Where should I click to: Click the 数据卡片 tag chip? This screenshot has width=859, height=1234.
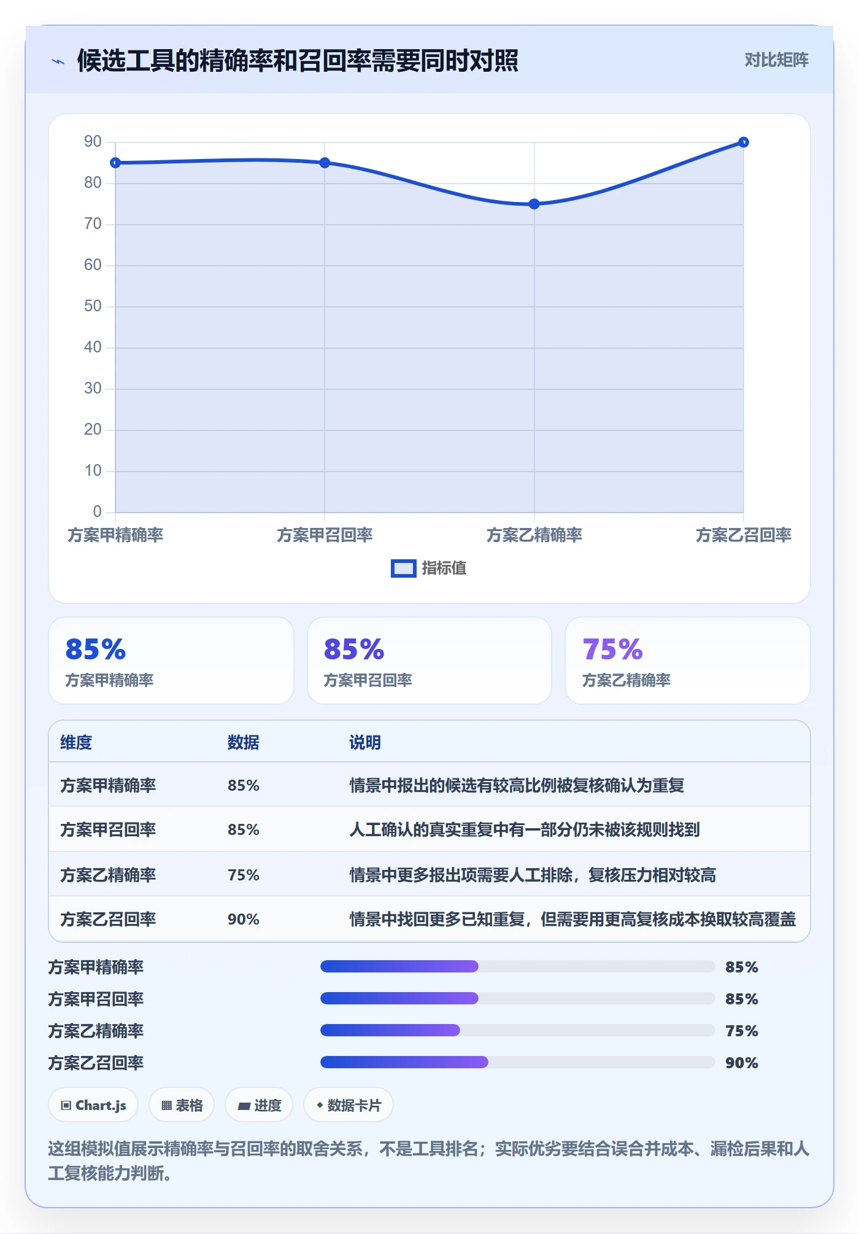[x=349, y=1105]
